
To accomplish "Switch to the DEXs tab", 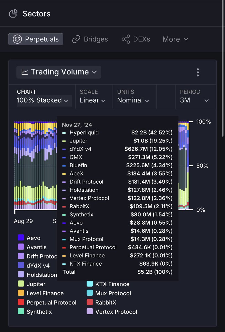I will 136,39.
